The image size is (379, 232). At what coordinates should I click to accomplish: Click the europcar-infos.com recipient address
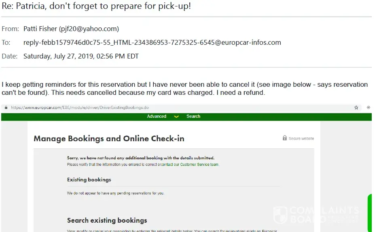[152, 42]
